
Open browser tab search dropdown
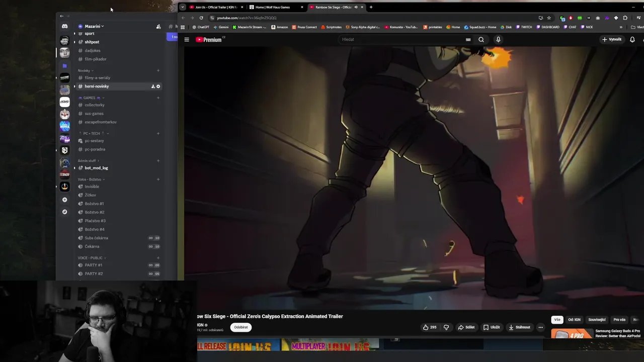[x=183, y=7]
